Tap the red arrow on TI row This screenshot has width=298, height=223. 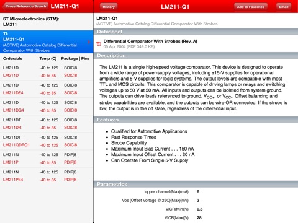click(89, 42)
